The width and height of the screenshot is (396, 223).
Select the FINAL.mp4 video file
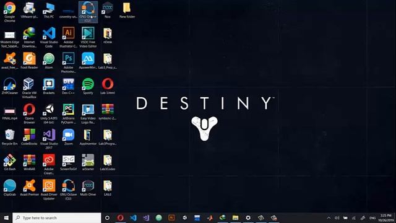(10, 113)
